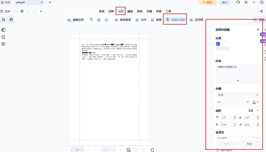Click the share icon at top right
Viewport: 266px width, 152px height.
click(261, 11)
